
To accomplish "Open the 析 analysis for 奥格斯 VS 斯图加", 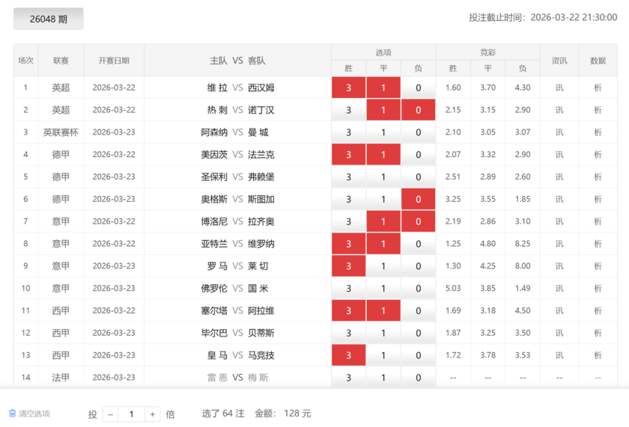I will pos(598,199).
